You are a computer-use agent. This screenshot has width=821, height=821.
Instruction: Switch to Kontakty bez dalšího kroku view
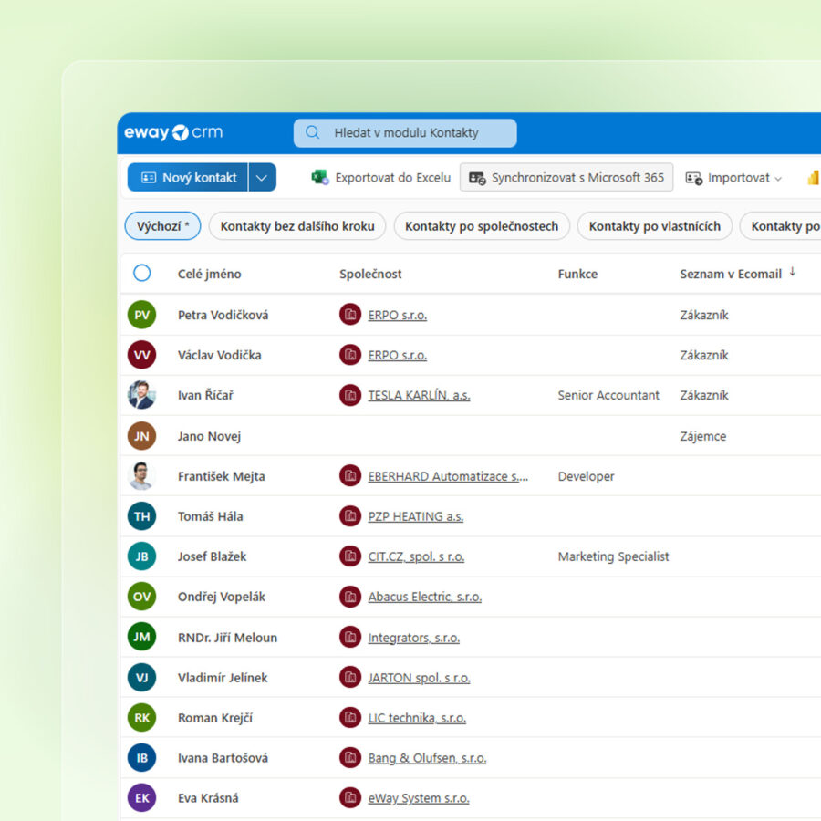297,226
